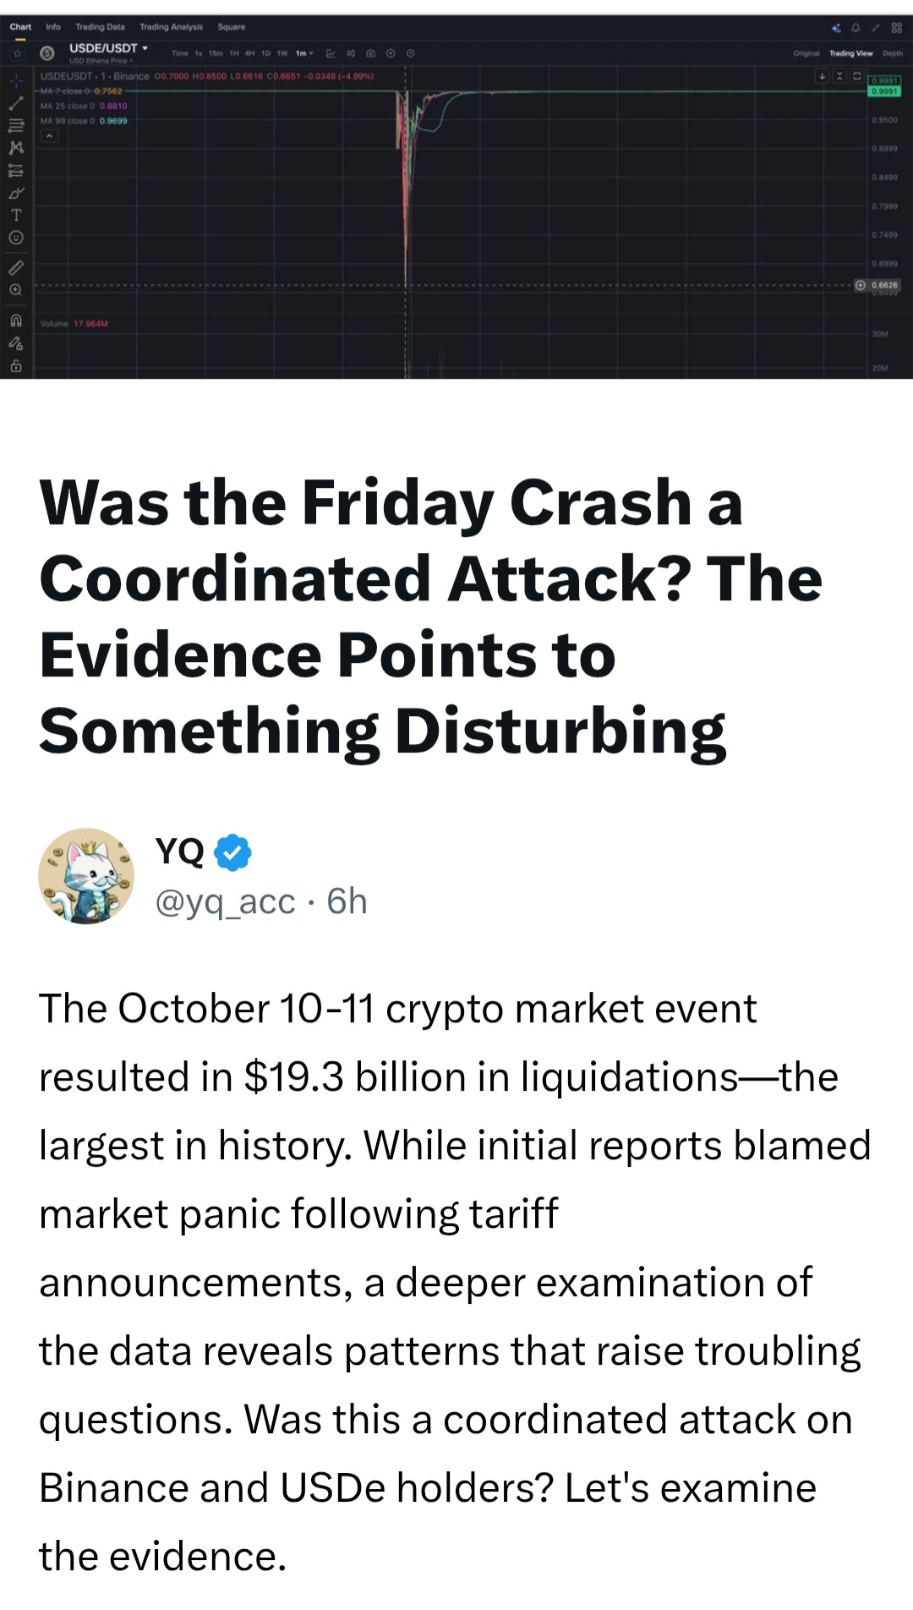The width and height of the screenshot is (913, 1610).
Task: Switch to the Trading Data tab
Action: click(x=100, y=27)
